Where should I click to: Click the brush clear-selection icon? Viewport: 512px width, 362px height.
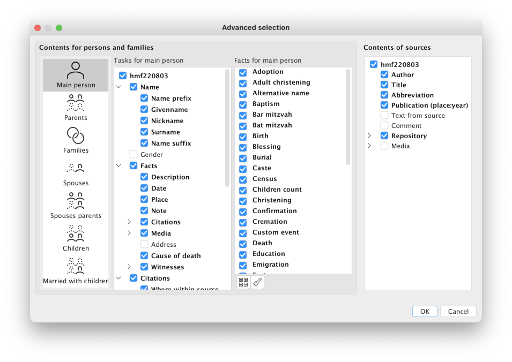(x=257, y=282)
